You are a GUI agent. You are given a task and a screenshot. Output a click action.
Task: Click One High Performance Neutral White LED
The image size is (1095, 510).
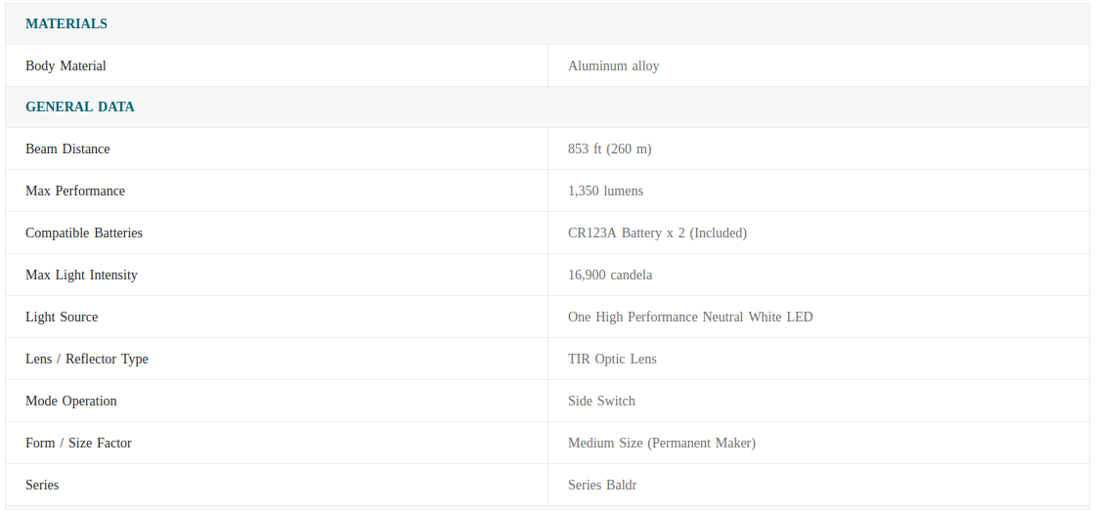690,317
